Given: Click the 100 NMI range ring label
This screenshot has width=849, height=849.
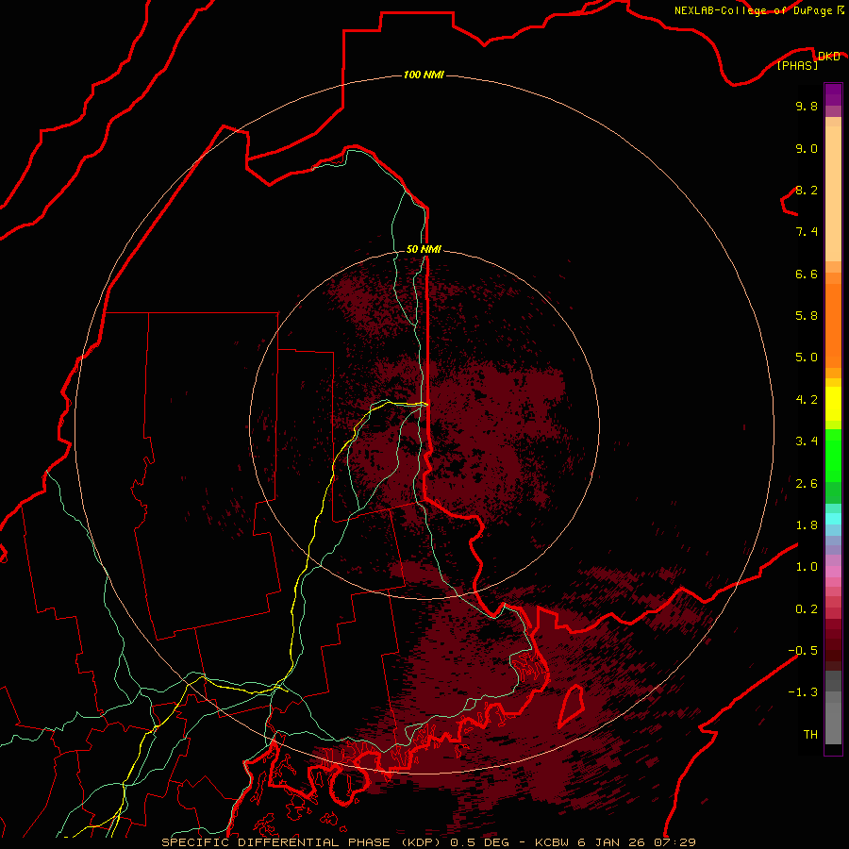Looking at the screenshot, I should [424, 75].
